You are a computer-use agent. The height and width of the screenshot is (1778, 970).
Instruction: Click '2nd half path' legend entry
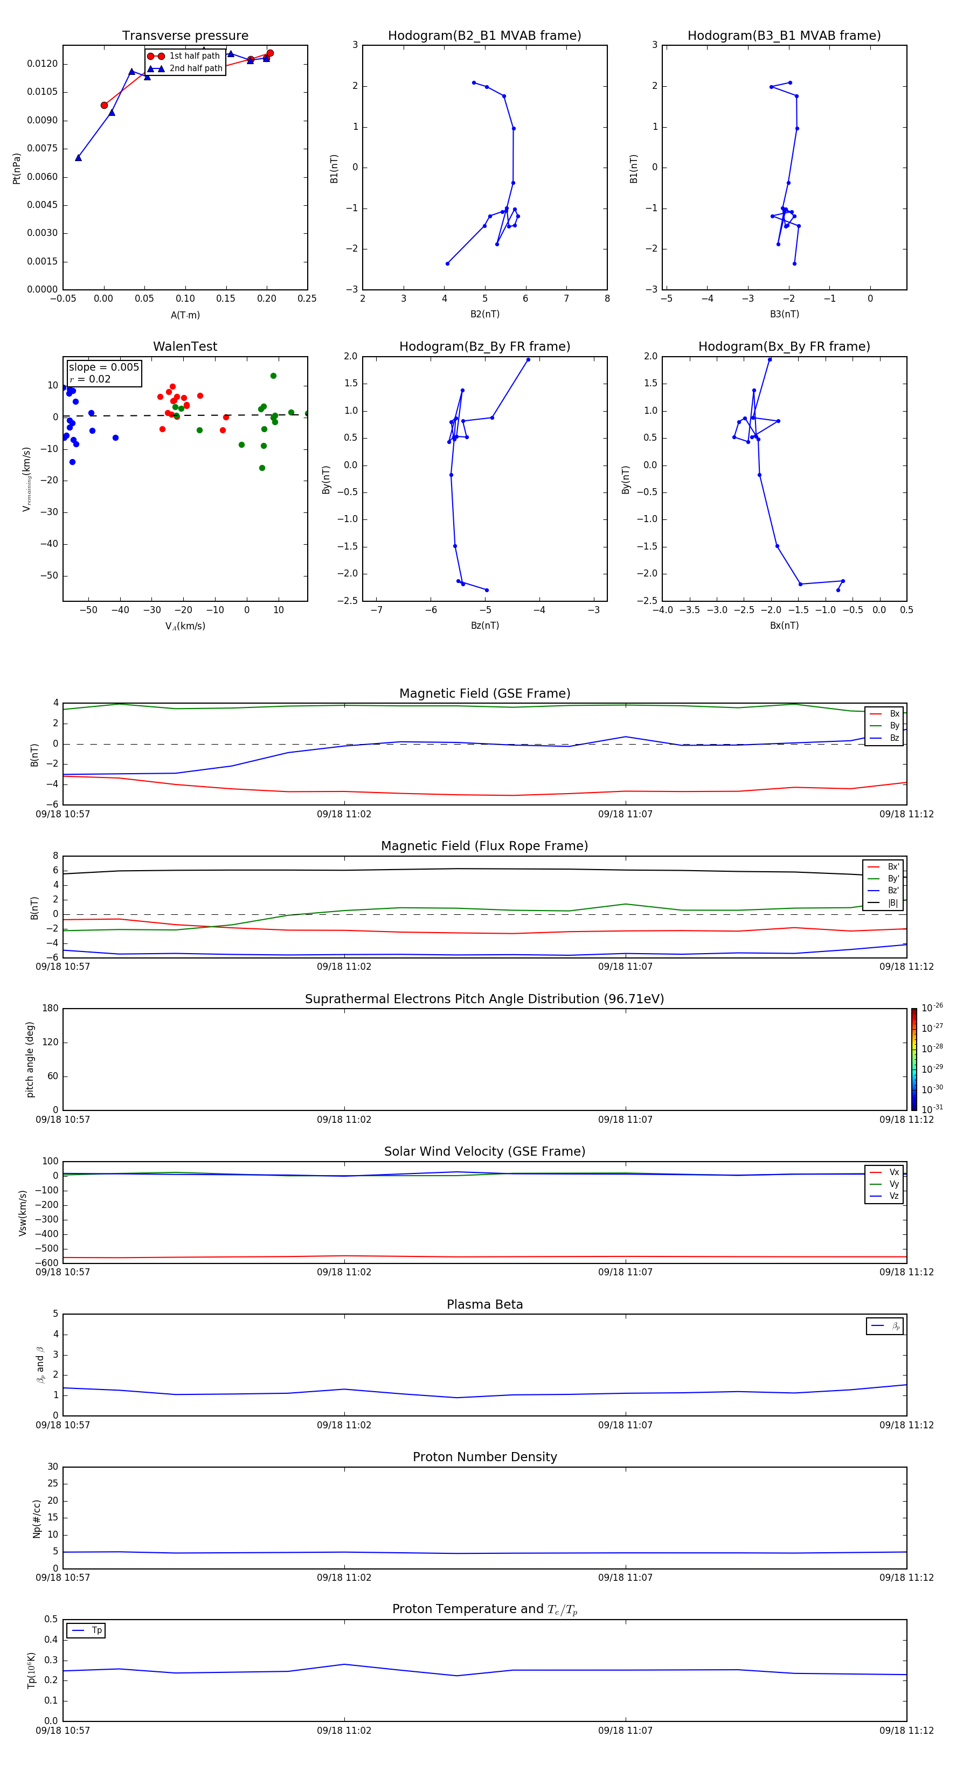(186, 68)
